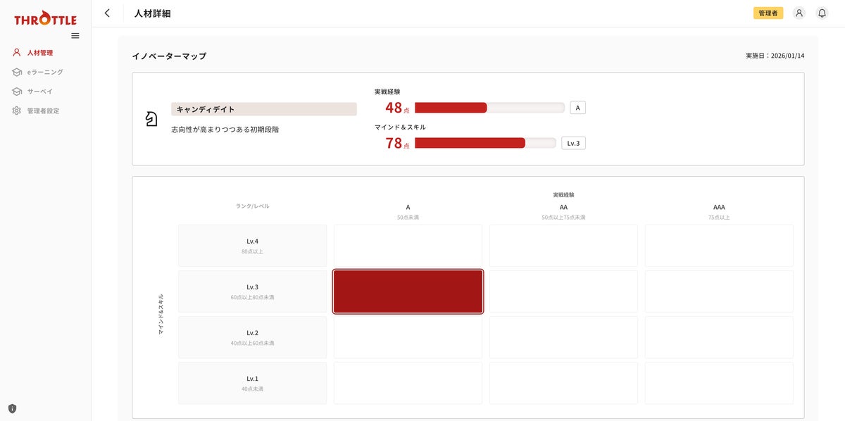The image size is (845, 421).
Task: Click the Lv.2 row header cell
Action: 252,337
